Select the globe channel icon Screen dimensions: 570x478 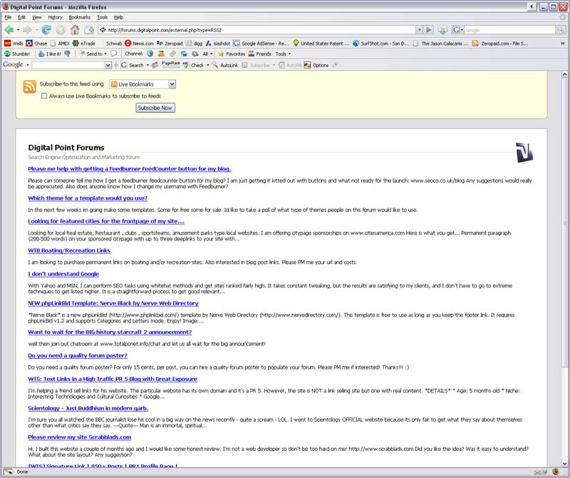(150, 54)
